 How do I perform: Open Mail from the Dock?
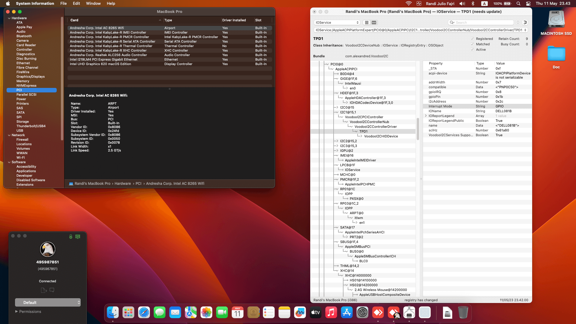click(x=175, y=313)
